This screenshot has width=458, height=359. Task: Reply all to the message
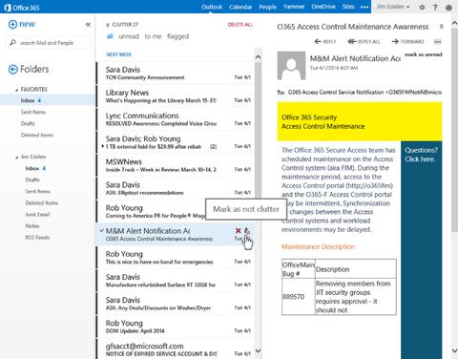coord(364,42)
